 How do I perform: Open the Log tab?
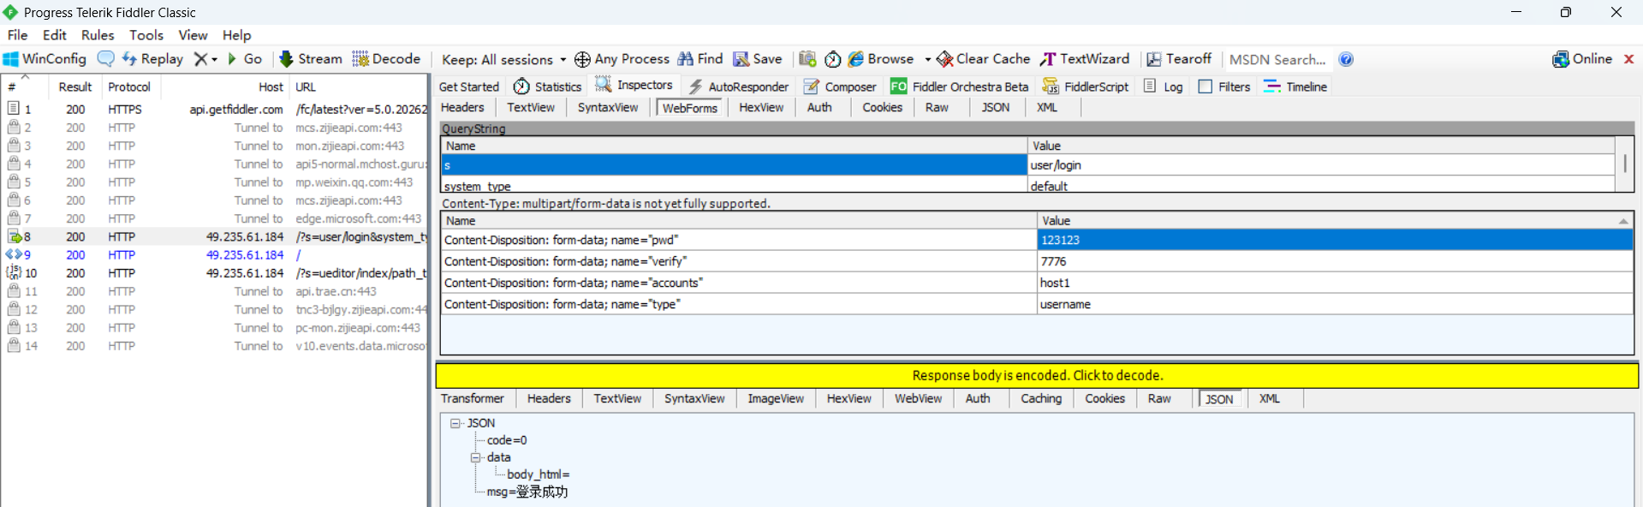tap(1164, 86)
